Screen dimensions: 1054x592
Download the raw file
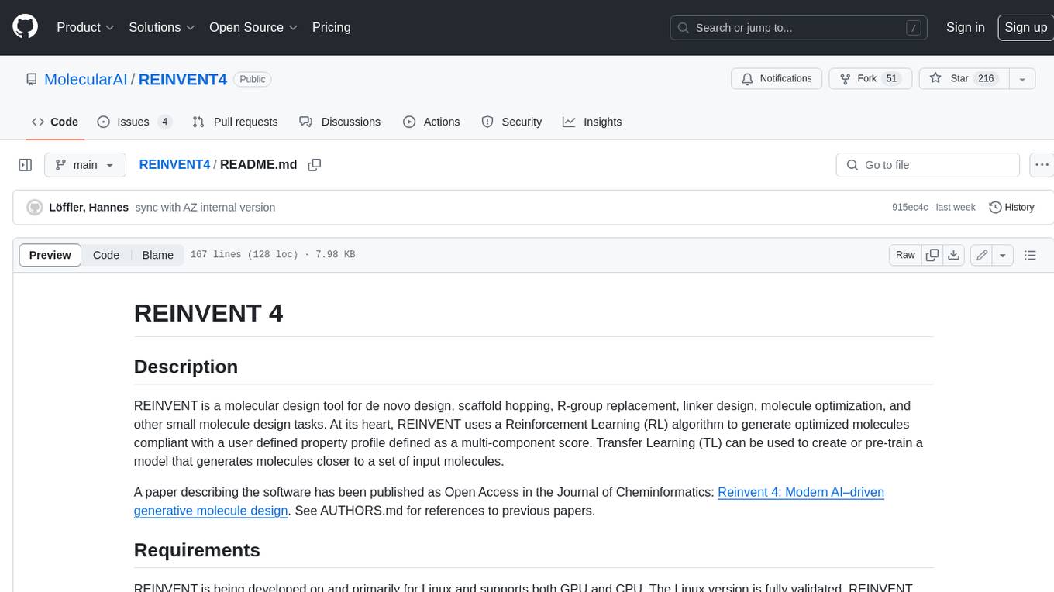[x=954, y=255]
